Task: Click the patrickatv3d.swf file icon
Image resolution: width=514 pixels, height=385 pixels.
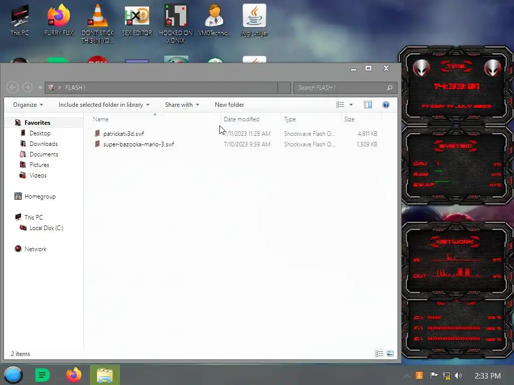Action: tap(97, 133)
